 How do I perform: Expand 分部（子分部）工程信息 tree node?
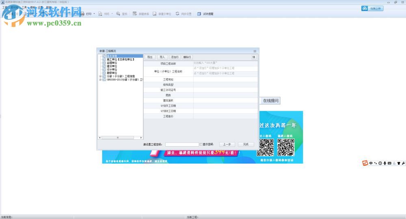100,77
